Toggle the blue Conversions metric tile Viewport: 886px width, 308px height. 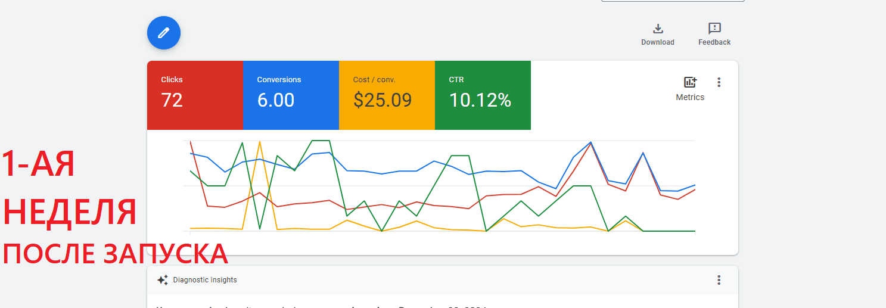tap(291, 95)
